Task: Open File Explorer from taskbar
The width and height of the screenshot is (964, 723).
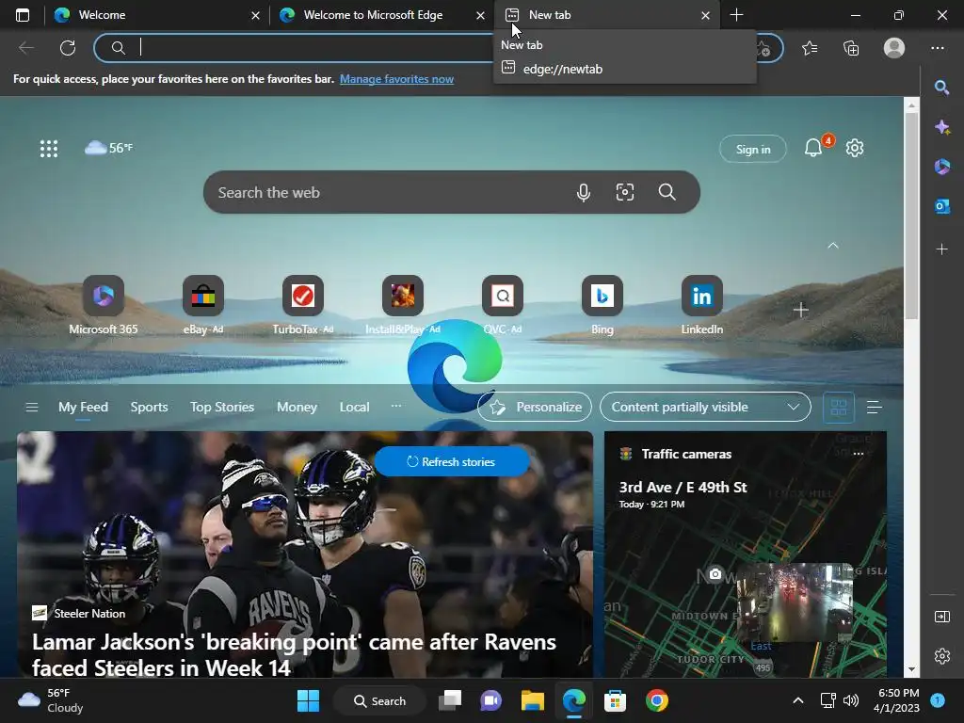Action: (x=533, y=700)
